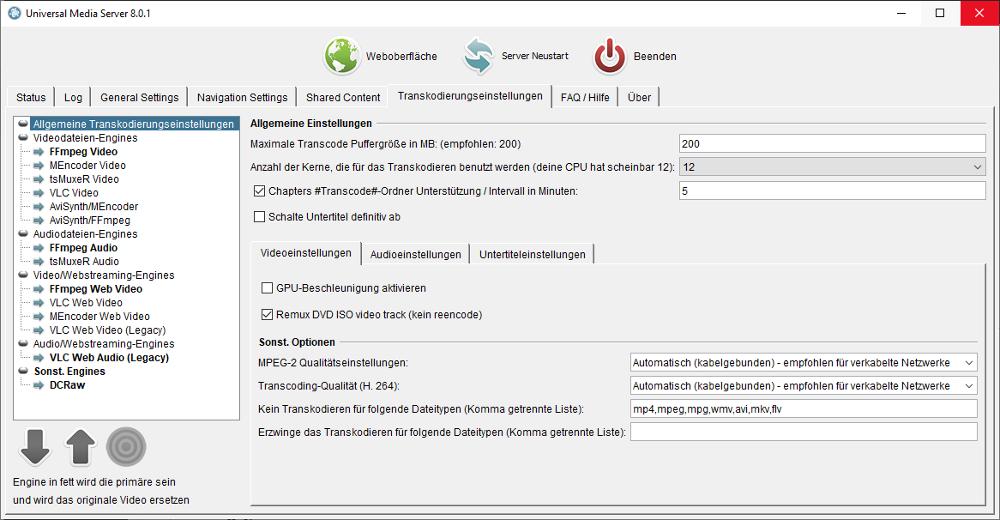Collapse the Videodateien-Engines tree node
Screen dimensions: 1000x520
[x=23, y=138]
